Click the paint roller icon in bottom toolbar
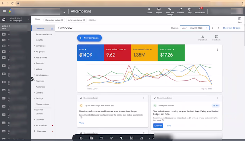 (111, 138)
